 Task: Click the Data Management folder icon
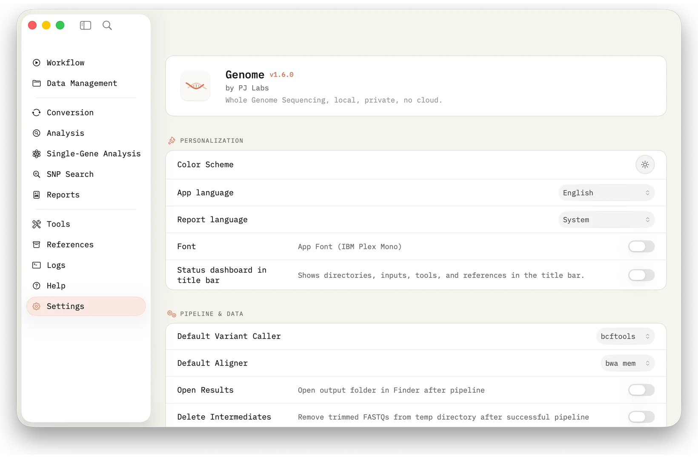click(37, 83)
